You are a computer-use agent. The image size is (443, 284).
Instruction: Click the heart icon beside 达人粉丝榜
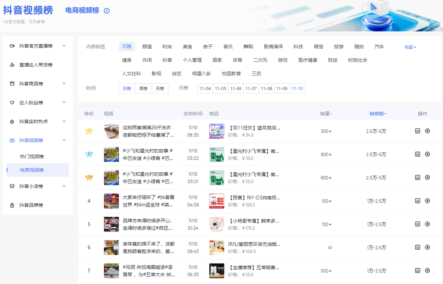12,102
